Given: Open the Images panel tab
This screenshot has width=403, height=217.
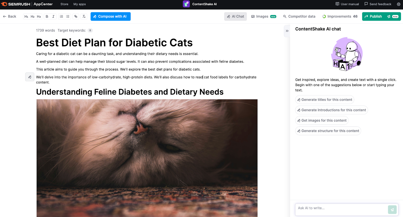Looking at the screenshot, I should (x=263, y=17).
